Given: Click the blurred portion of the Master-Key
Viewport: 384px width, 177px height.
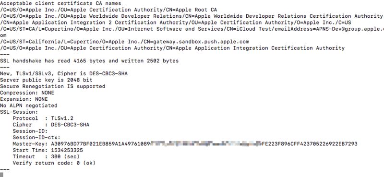Looking at the screenshot, I should click(x=206, y=143).
